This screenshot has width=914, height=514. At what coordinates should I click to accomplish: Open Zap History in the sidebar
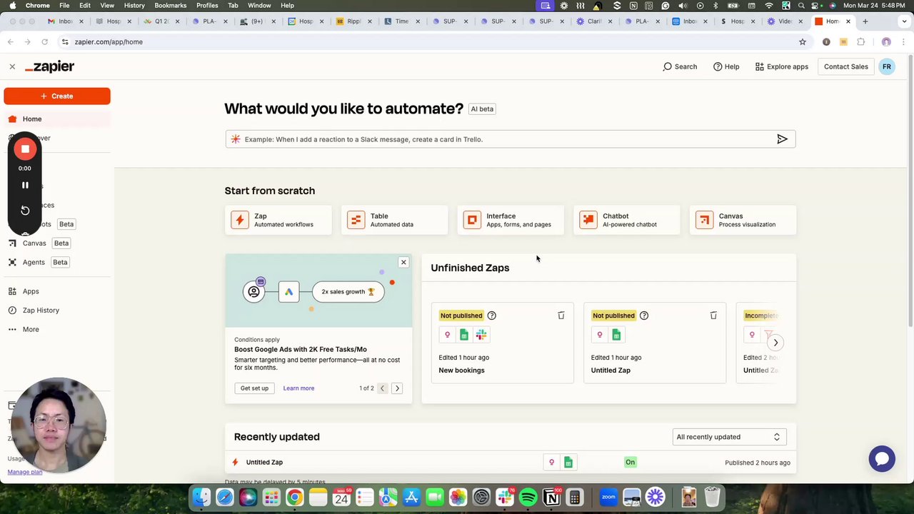tap(41, 311)
